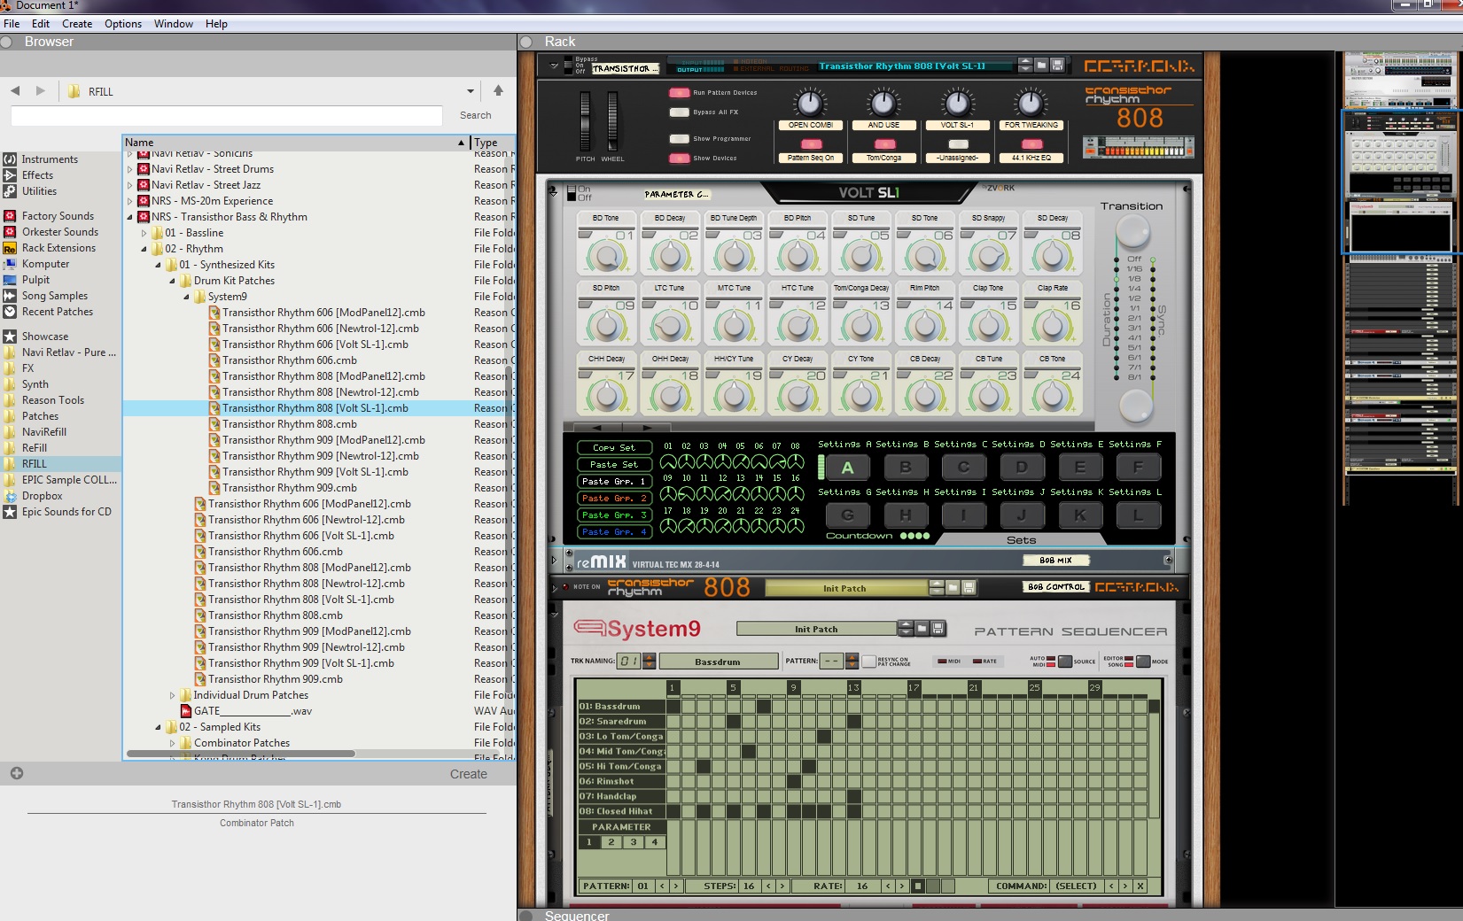Toggle Show Programmer button
Screen dimensions: 1463x921
(680, 139)
